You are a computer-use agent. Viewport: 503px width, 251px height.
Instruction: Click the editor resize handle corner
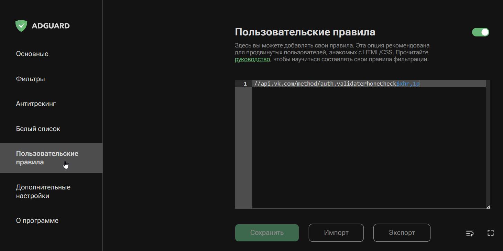(x=488, y=207)
